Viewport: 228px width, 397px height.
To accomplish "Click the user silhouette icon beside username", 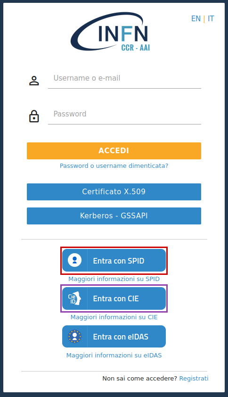I will pos(34,81).
